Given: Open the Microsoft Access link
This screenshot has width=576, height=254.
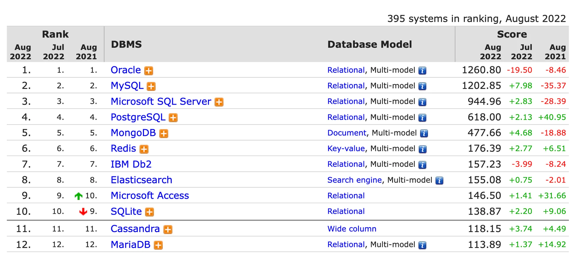Looking at the screenshot, I should tap(150, 196).
